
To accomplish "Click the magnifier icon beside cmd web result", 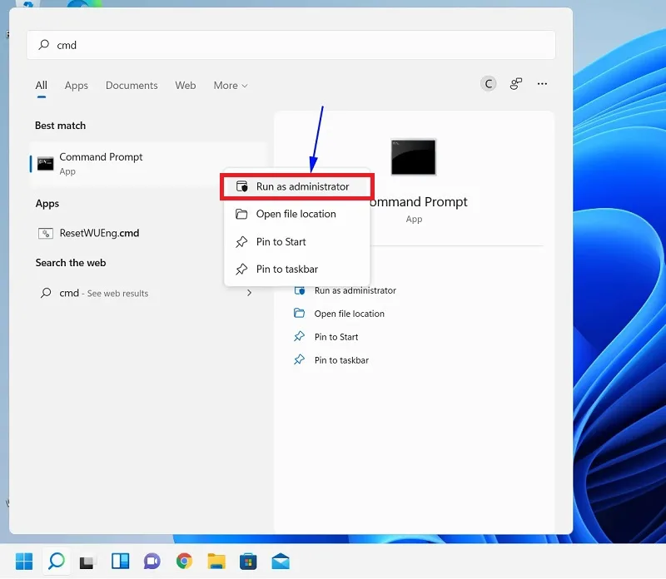I will 46,293.
